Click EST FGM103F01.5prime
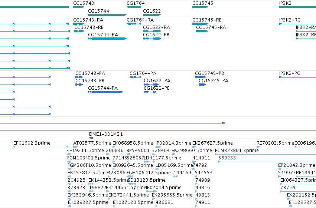This screenshot has height=208, width=316. click(x=89, y=158)
